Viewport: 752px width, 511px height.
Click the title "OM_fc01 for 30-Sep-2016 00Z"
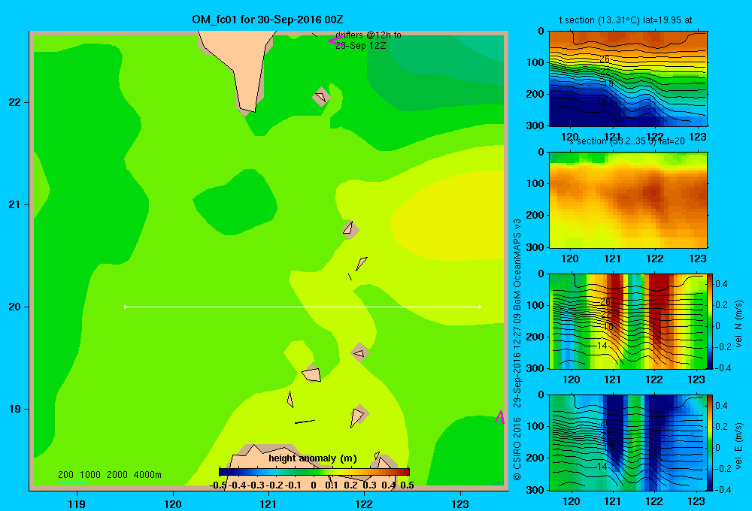[x=268, y=20]
